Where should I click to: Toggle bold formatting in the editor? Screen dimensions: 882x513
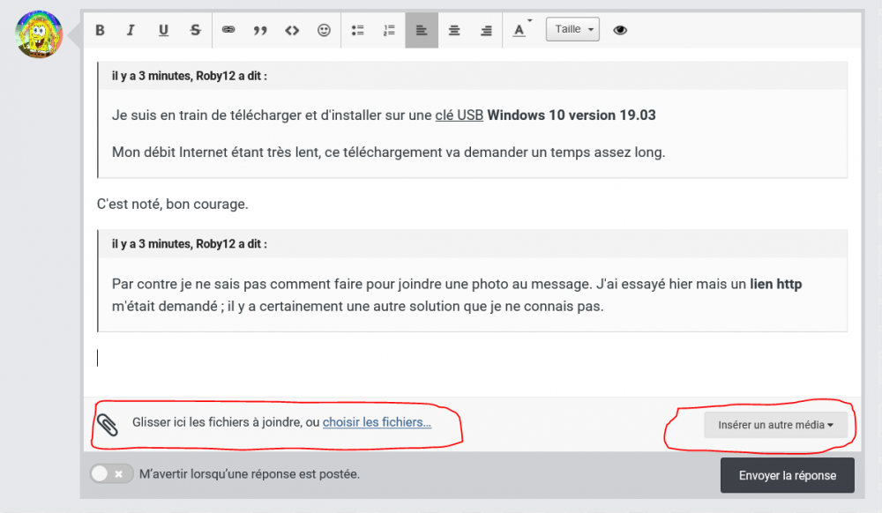point(101,30)
